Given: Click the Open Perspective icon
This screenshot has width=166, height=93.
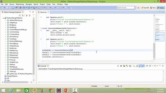Looking at the screenshot, I should pyautogui.click(x=138, y=8).
